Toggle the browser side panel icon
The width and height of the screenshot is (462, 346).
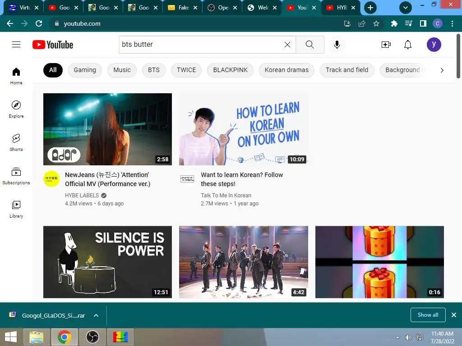pyautogui.click(x=423, y=23)
